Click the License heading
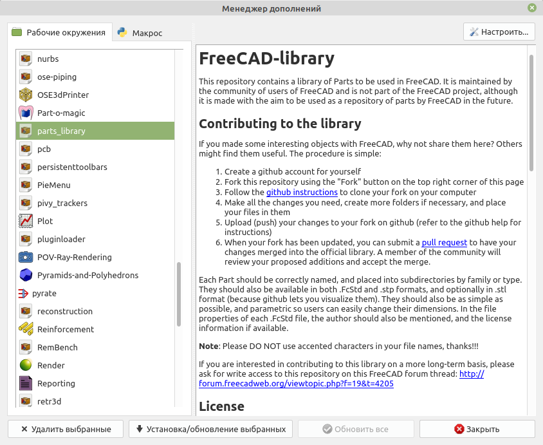Image resolution: width=543 pixels, height=445 pixels. click(x=221, y=406)
